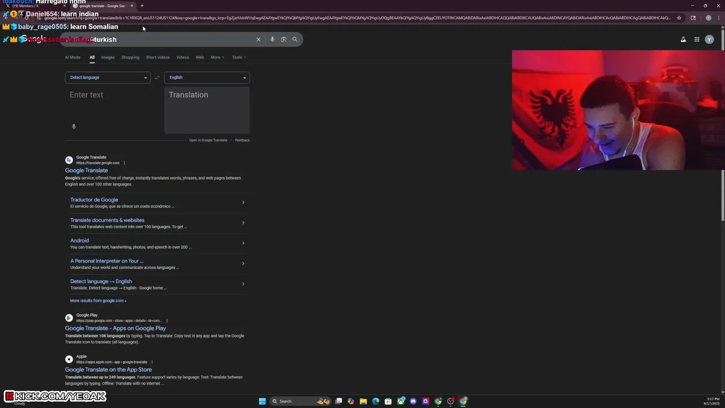Viewport: 725px width, 408px height.
Task: Open the Detect language → English link
Action: click(x=101, y=281)
